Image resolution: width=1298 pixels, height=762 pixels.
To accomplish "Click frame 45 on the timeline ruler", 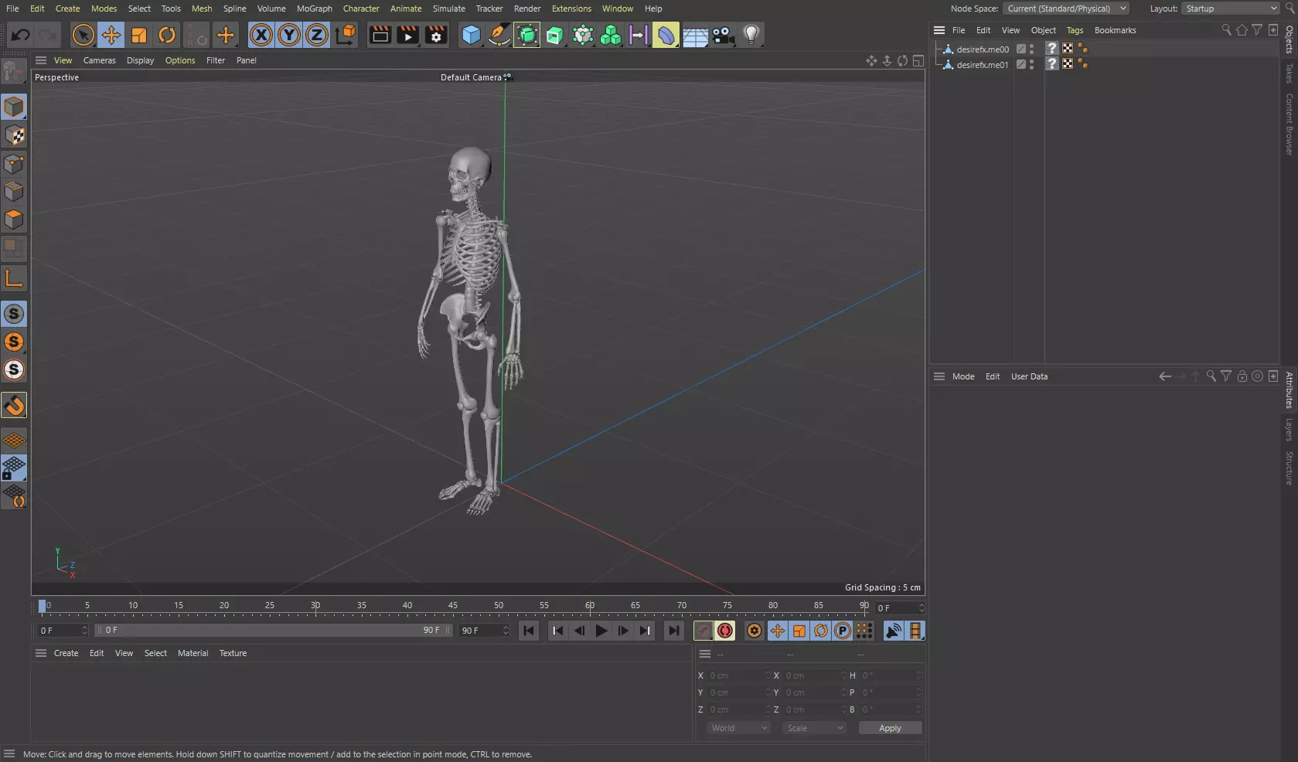I will click(x=453, y=606).
